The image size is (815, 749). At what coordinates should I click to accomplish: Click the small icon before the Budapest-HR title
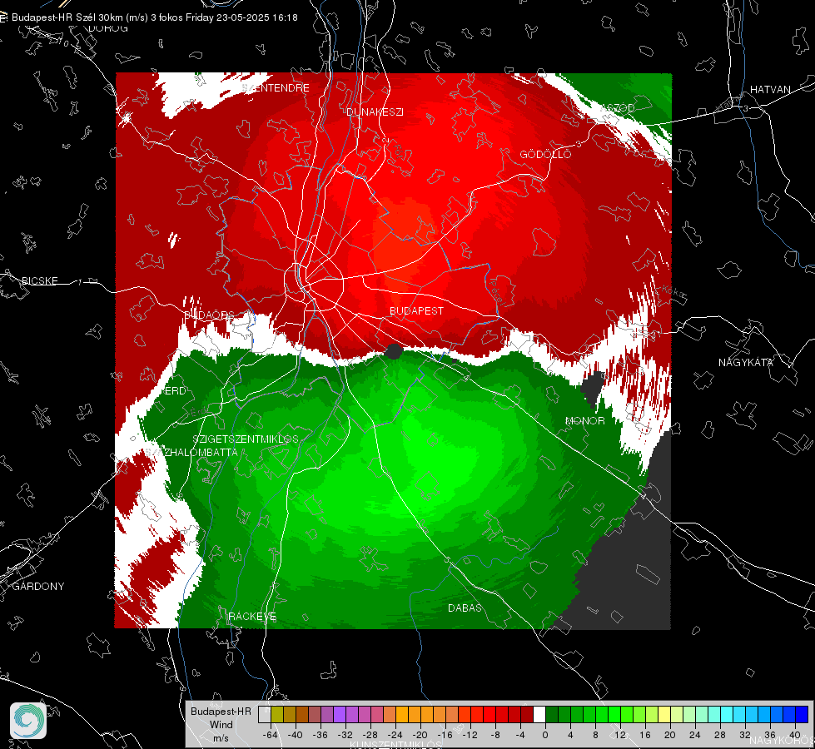(x=3, y=17)
